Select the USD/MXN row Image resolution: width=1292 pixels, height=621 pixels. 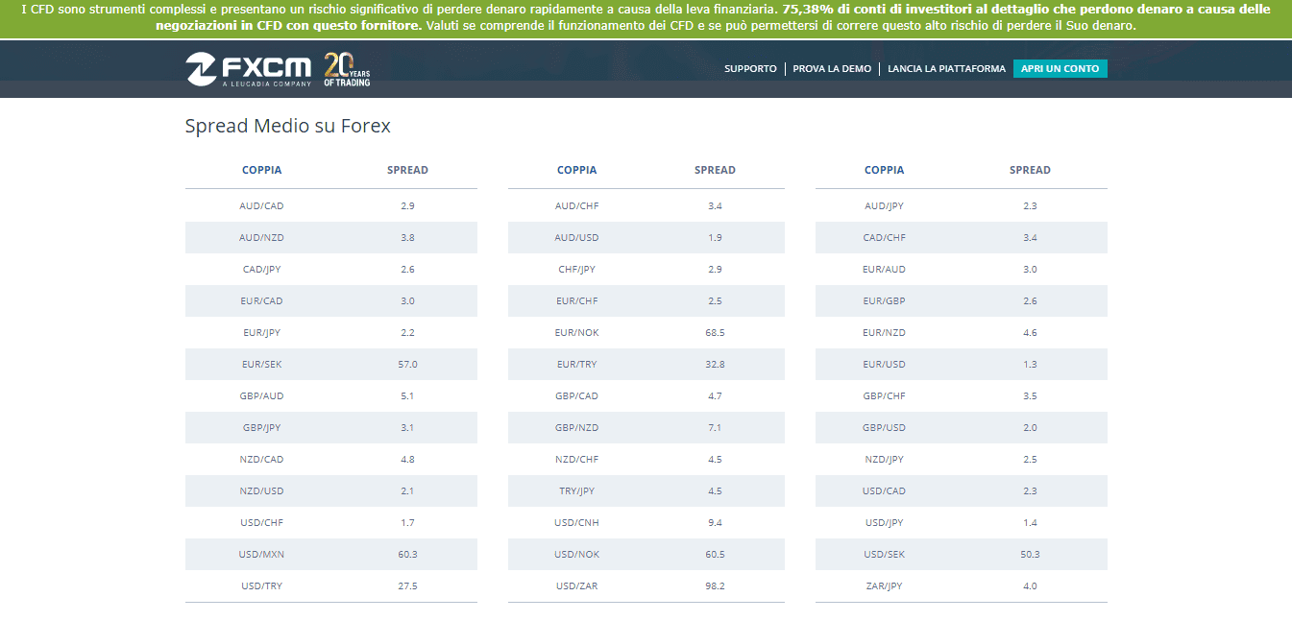point(330,554)
